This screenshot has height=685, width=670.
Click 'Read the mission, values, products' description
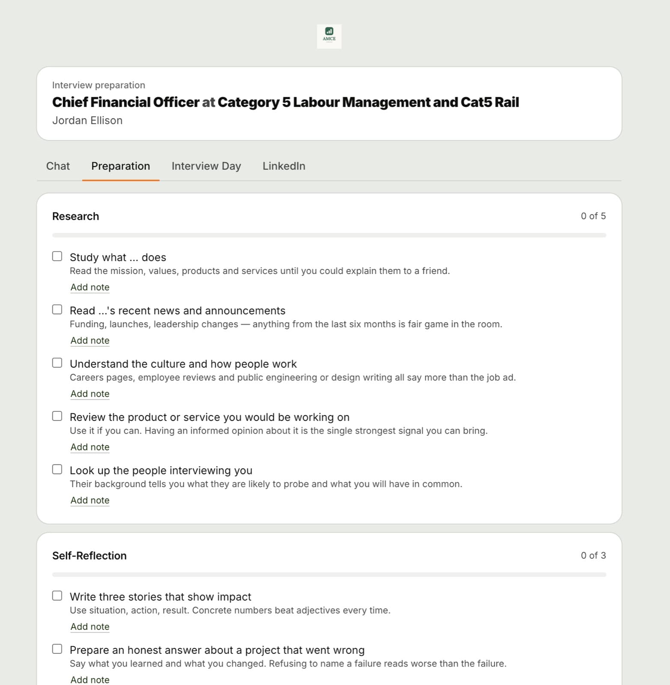pos(260,271)
